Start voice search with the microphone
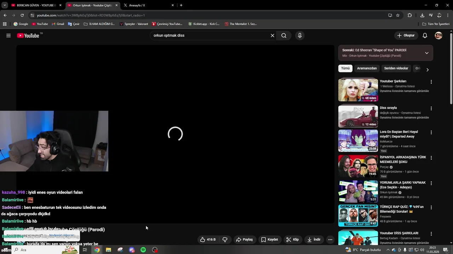The image size is (453, 254). click(x=300, y=35)
